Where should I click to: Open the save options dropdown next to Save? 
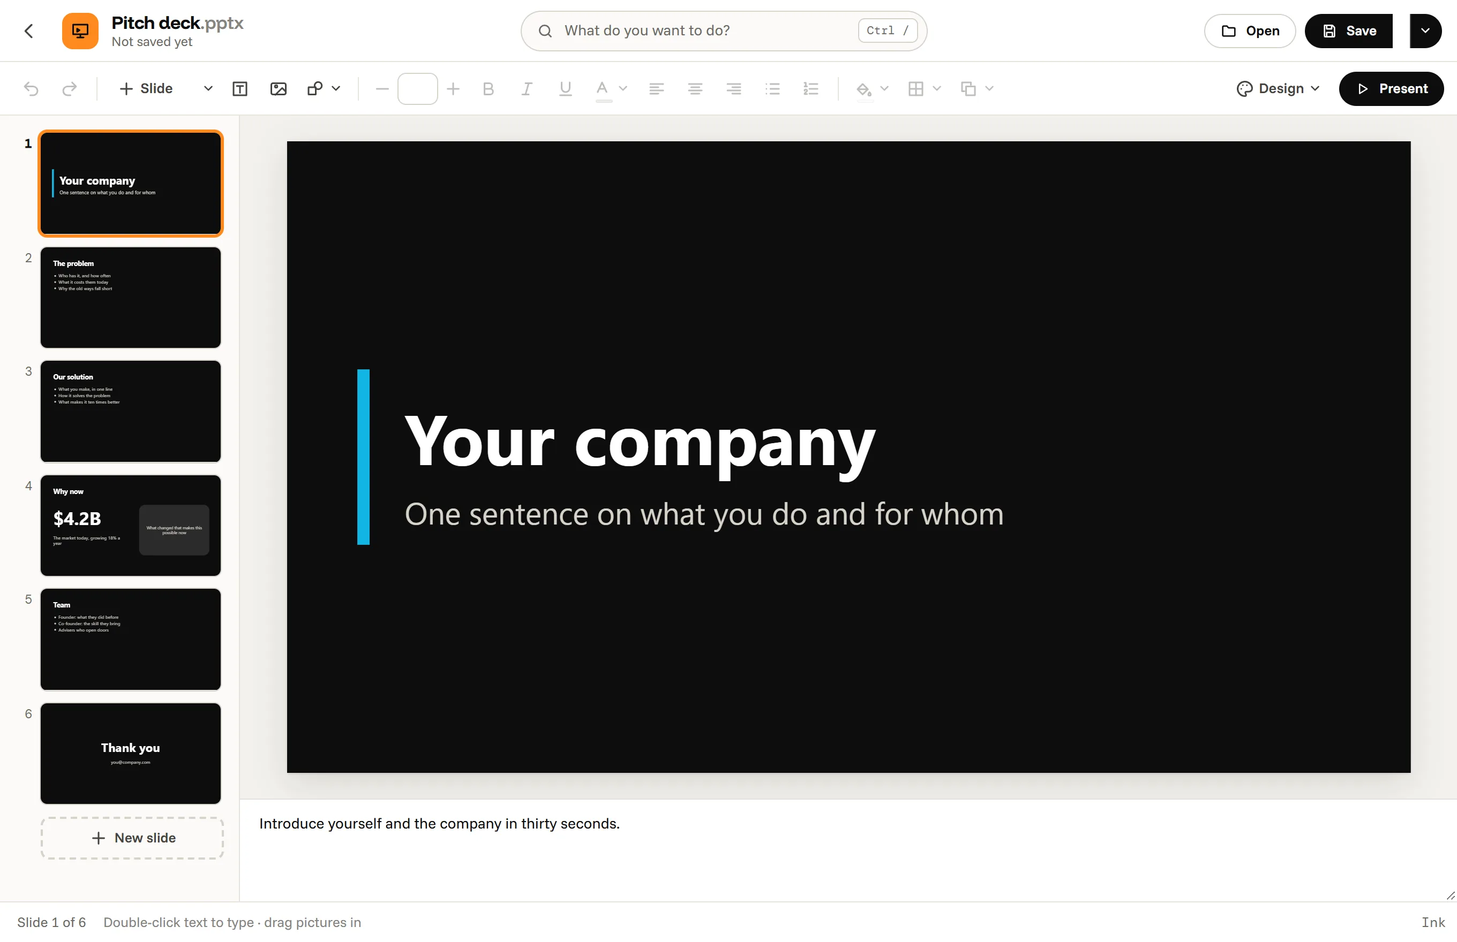[1425, 31]
